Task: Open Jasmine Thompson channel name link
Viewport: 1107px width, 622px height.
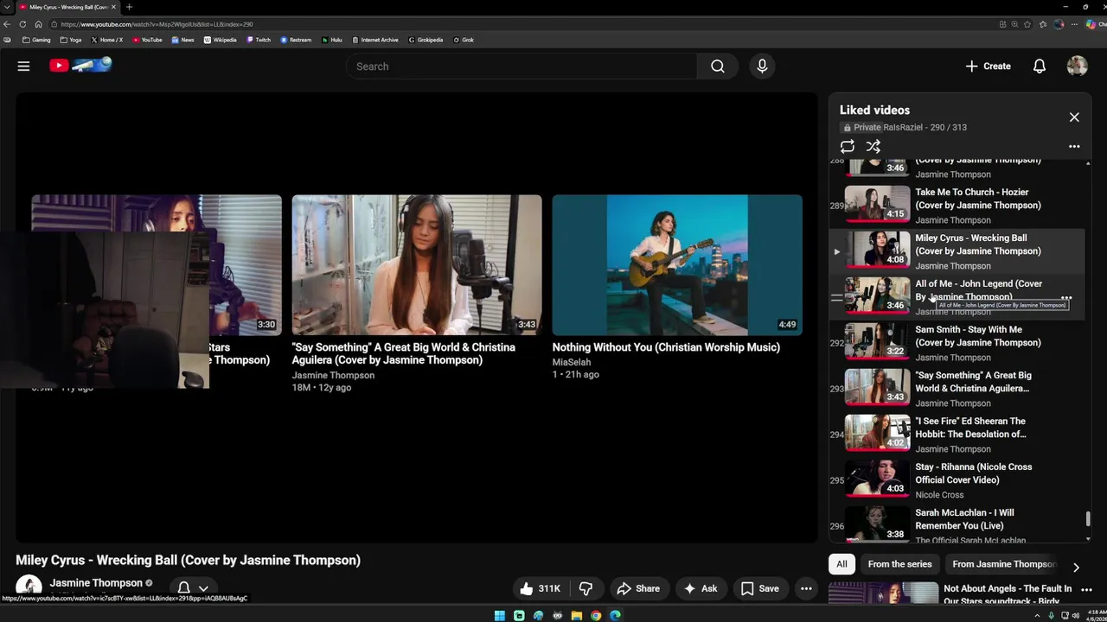Action: pos(96,583)
